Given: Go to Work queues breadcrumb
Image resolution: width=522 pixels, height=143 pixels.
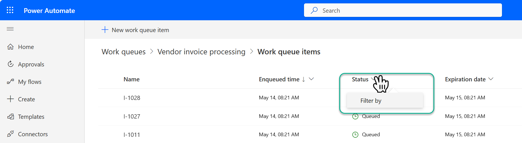Looking at the screenshot, I should [x=124, y=52].
